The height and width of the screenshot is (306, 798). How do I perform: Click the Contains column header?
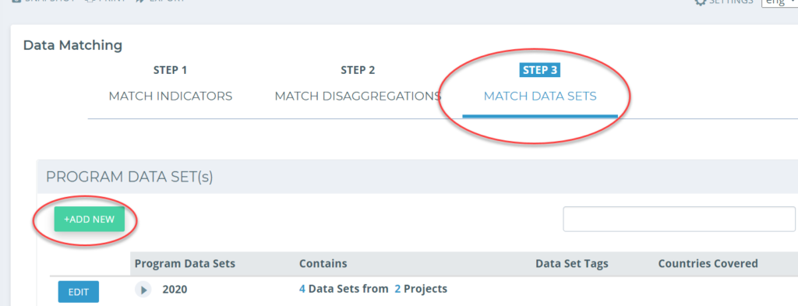[323, 264]
